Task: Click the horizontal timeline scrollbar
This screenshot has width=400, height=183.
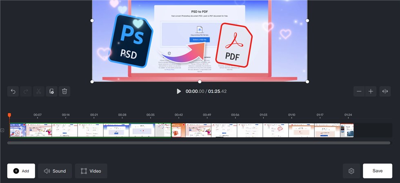Action: click(x=199, y=143)
